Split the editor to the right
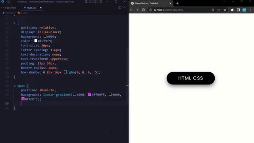This screenshot has height=143, width=254. tap(120, 8)
